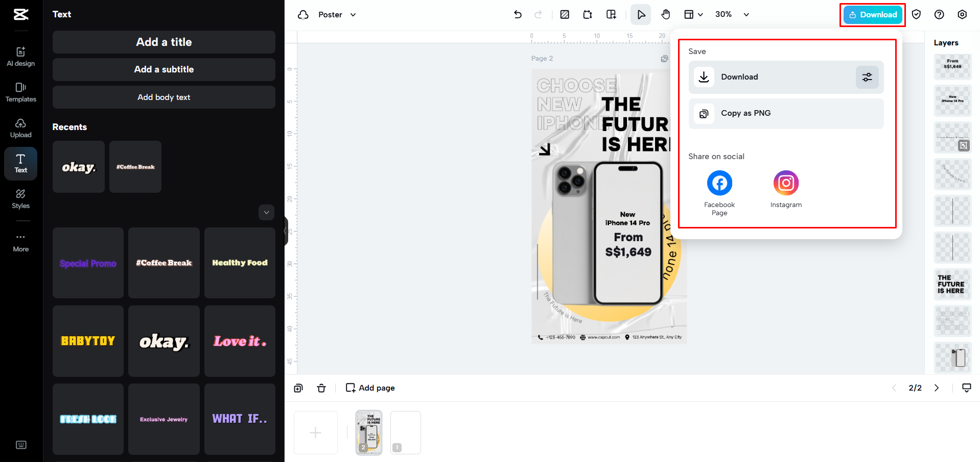
Task: Click Add a subtitle button
Action: (164, 70)
